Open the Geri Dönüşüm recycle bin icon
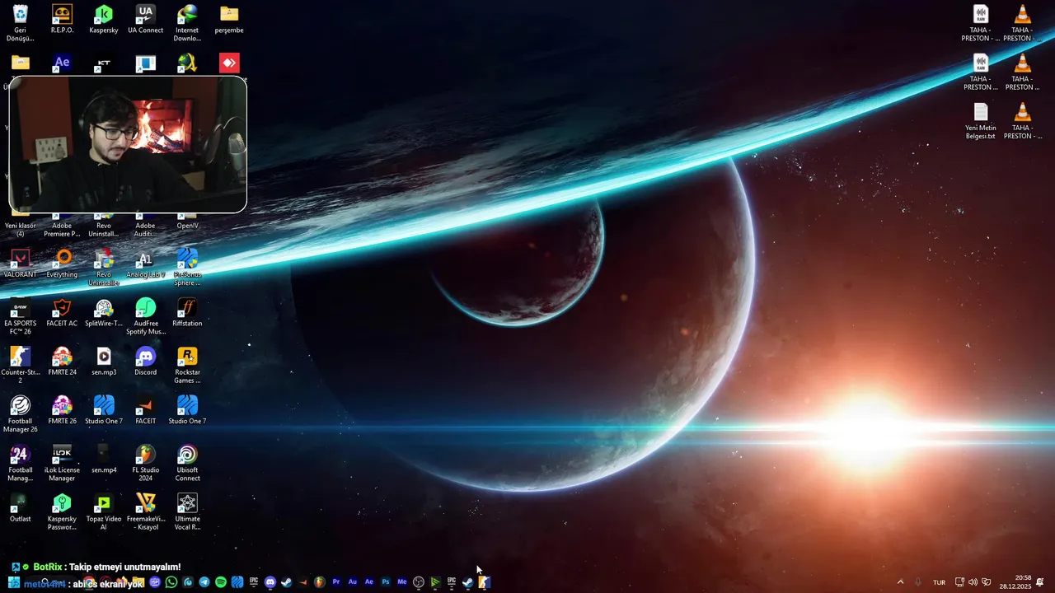1055x593 pixels. pos(20,22)
